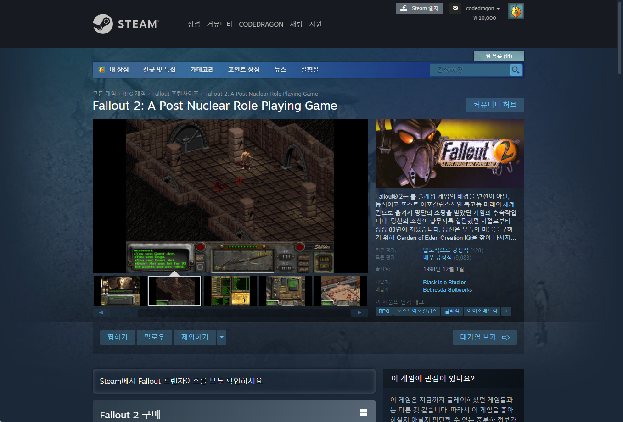Click the 매우 긍정적 all reviews link
623x422 pixels.
[437, 257]
